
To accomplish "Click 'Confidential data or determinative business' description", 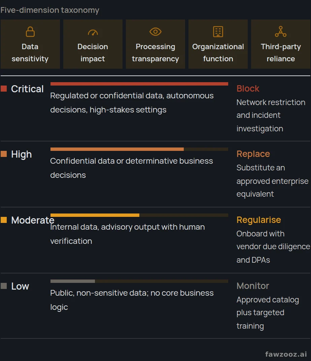I will tap(132, 168).
